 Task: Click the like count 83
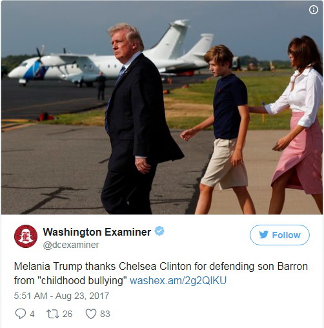coord(105,314)
